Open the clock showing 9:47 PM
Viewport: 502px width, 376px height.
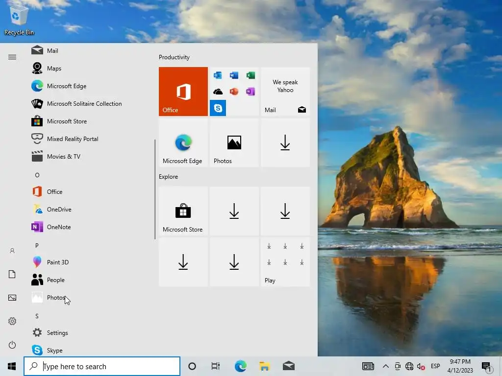(x=460, y=366)
